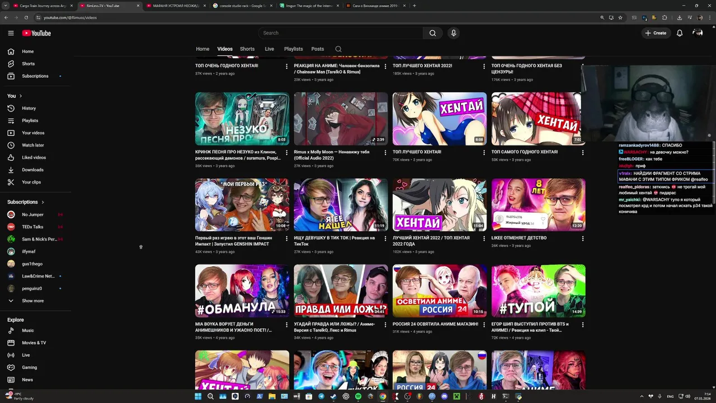The height and width of the screenshot is (403, 716).
Task: Open News in Explore section
Action: coord(36,379)
